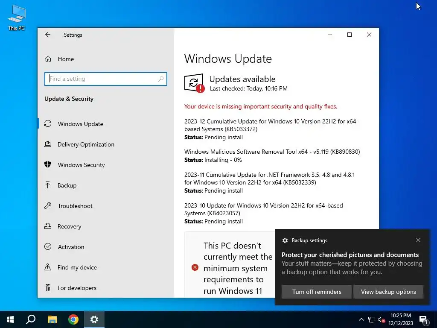The height and width of the screenshot is (328, 437).
Task: Open Delivery Optimization settings
Action: 86,144
